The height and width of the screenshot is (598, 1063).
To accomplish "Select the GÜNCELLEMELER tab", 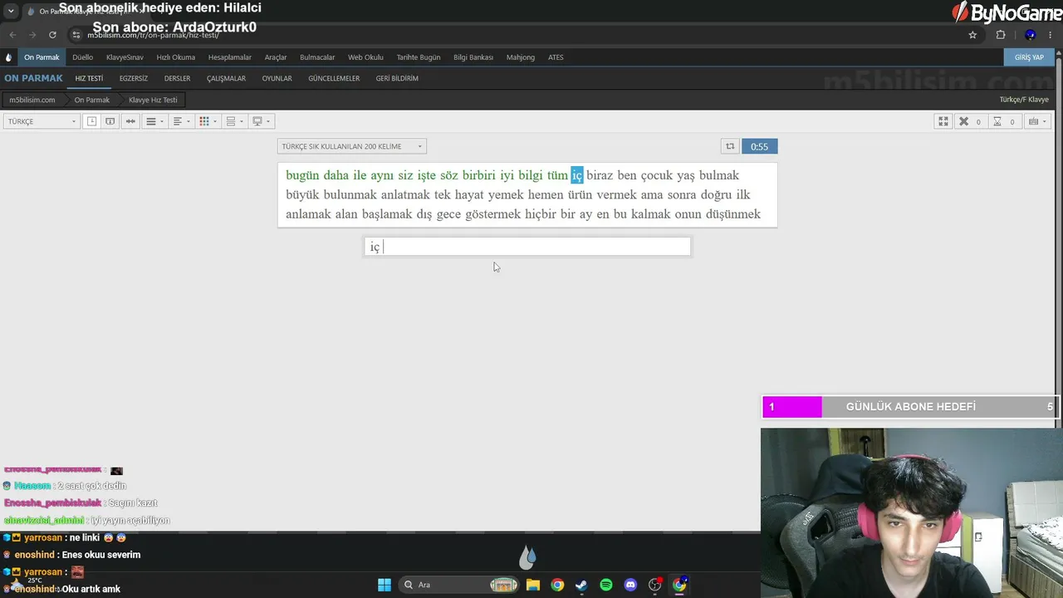I will [334, 78].
